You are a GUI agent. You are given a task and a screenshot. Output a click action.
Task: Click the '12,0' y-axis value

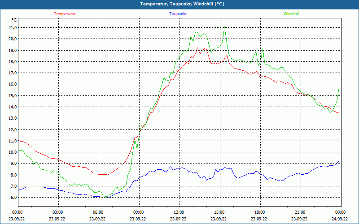(13, 129)
